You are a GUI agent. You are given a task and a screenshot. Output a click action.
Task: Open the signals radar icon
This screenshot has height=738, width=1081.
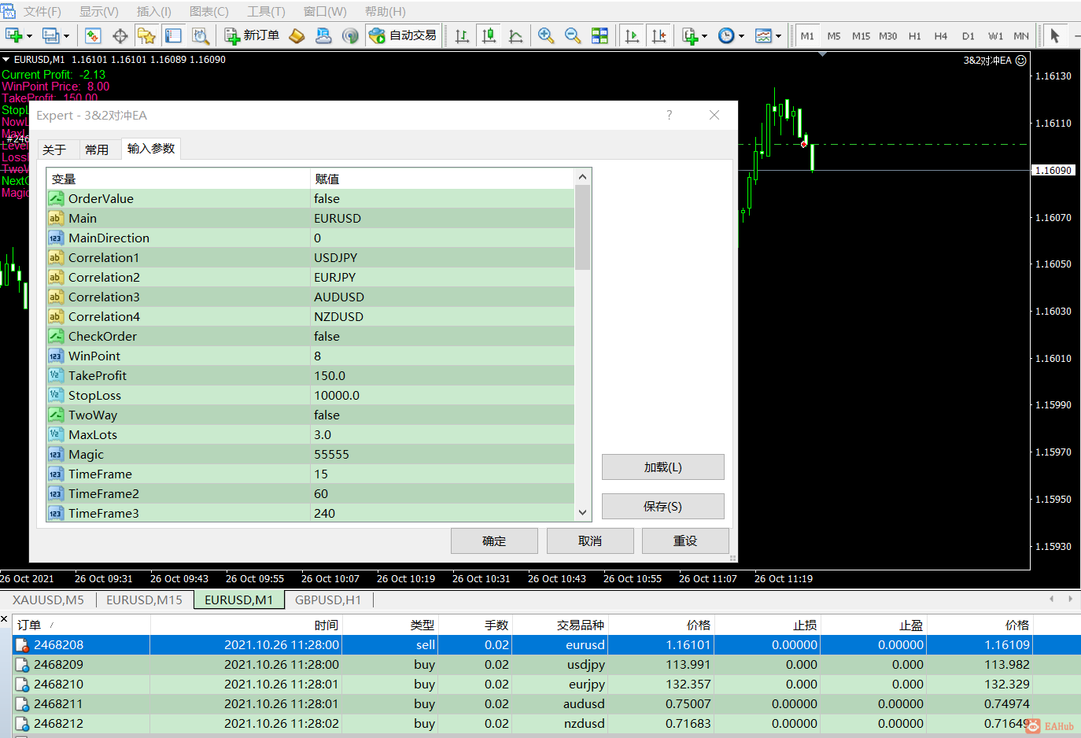pos(351,35)
